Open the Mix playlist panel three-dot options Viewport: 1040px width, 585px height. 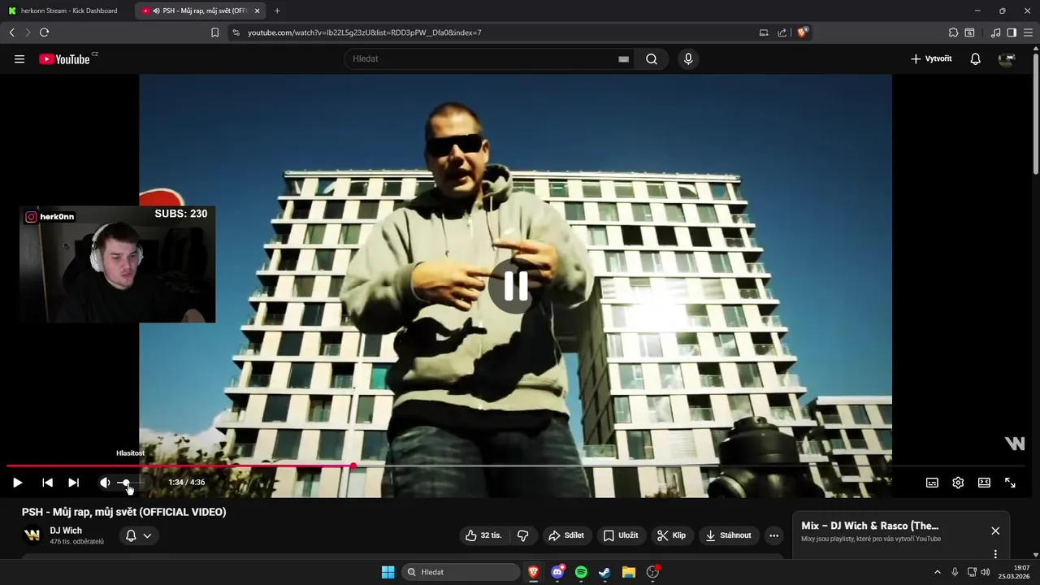coord(995,554)
